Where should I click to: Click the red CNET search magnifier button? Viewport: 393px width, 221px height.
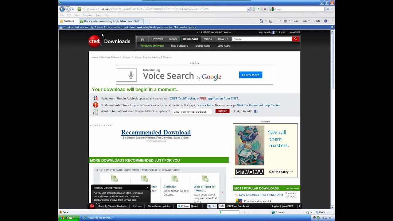click(x=295, y=39)
